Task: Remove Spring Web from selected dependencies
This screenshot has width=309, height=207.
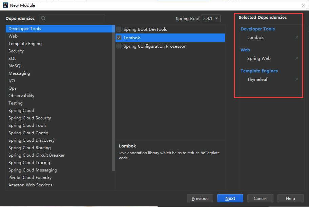Action: tap(296, 58)
